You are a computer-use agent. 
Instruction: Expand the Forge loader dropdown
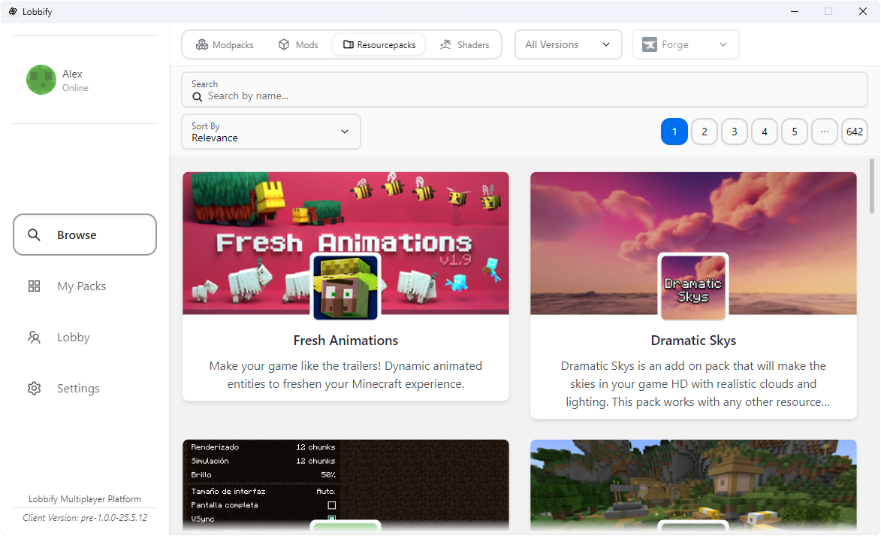(686, 44)
